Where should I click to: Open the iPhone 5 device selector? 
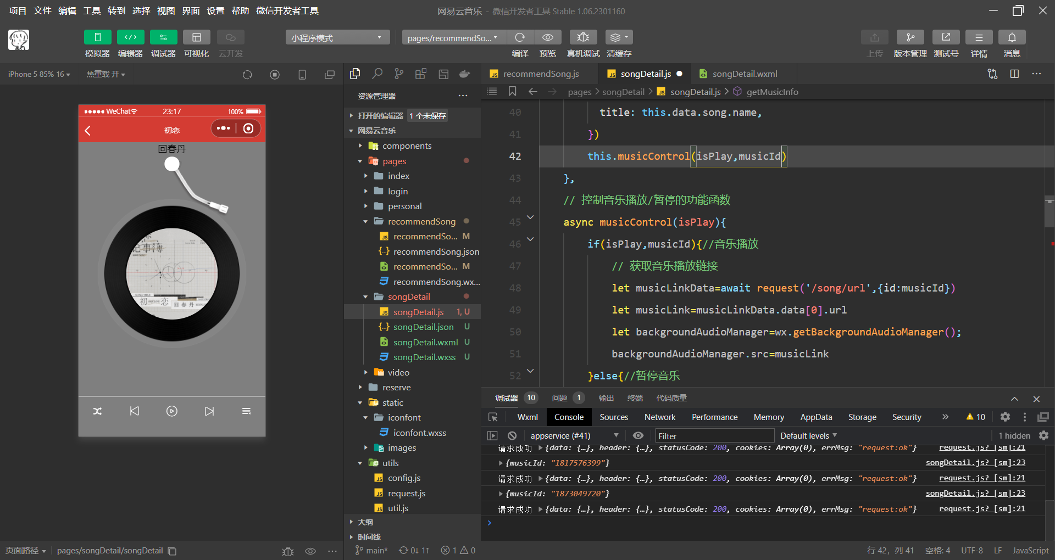(39, 74)
